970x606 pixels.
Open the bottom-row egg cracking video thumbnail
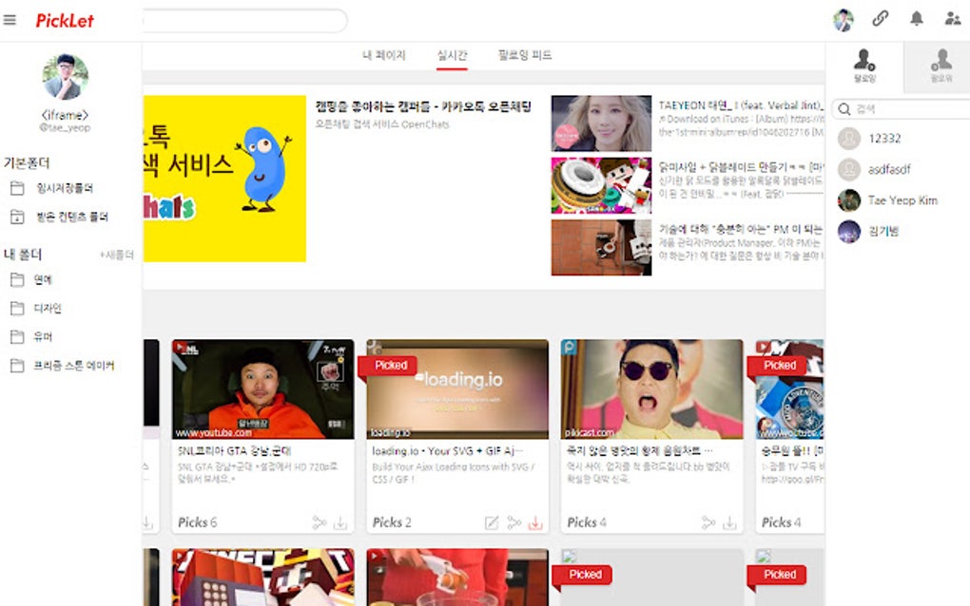click(457, 577)
